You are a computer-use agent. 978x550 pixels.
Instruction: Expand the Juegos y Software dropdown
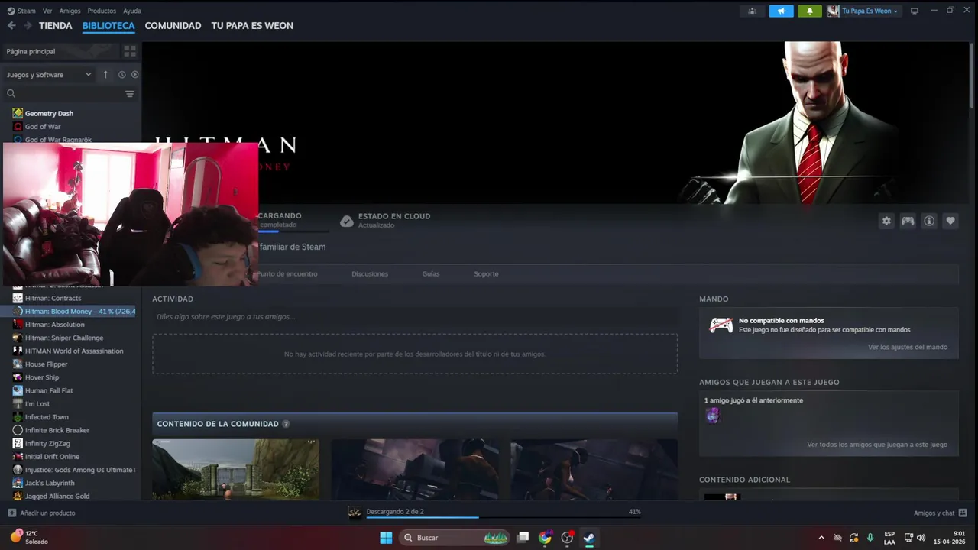[49, 74]
